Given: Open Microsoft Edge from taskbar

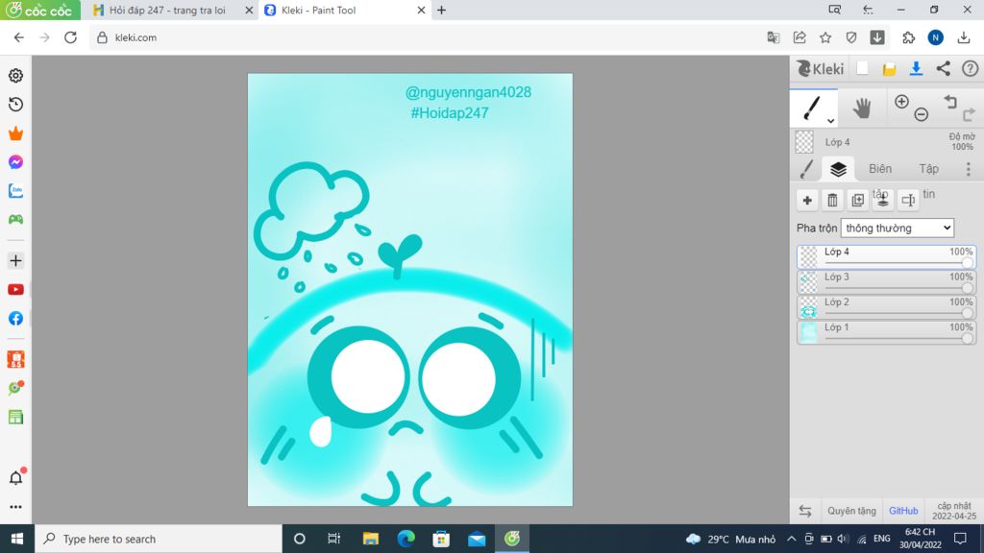Looking at the screenshot, I should point(406,539).
